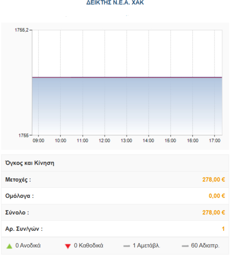Select the 09:00 time axis label
The height and width of the screenshot is (255, 230).
point(38,141)
